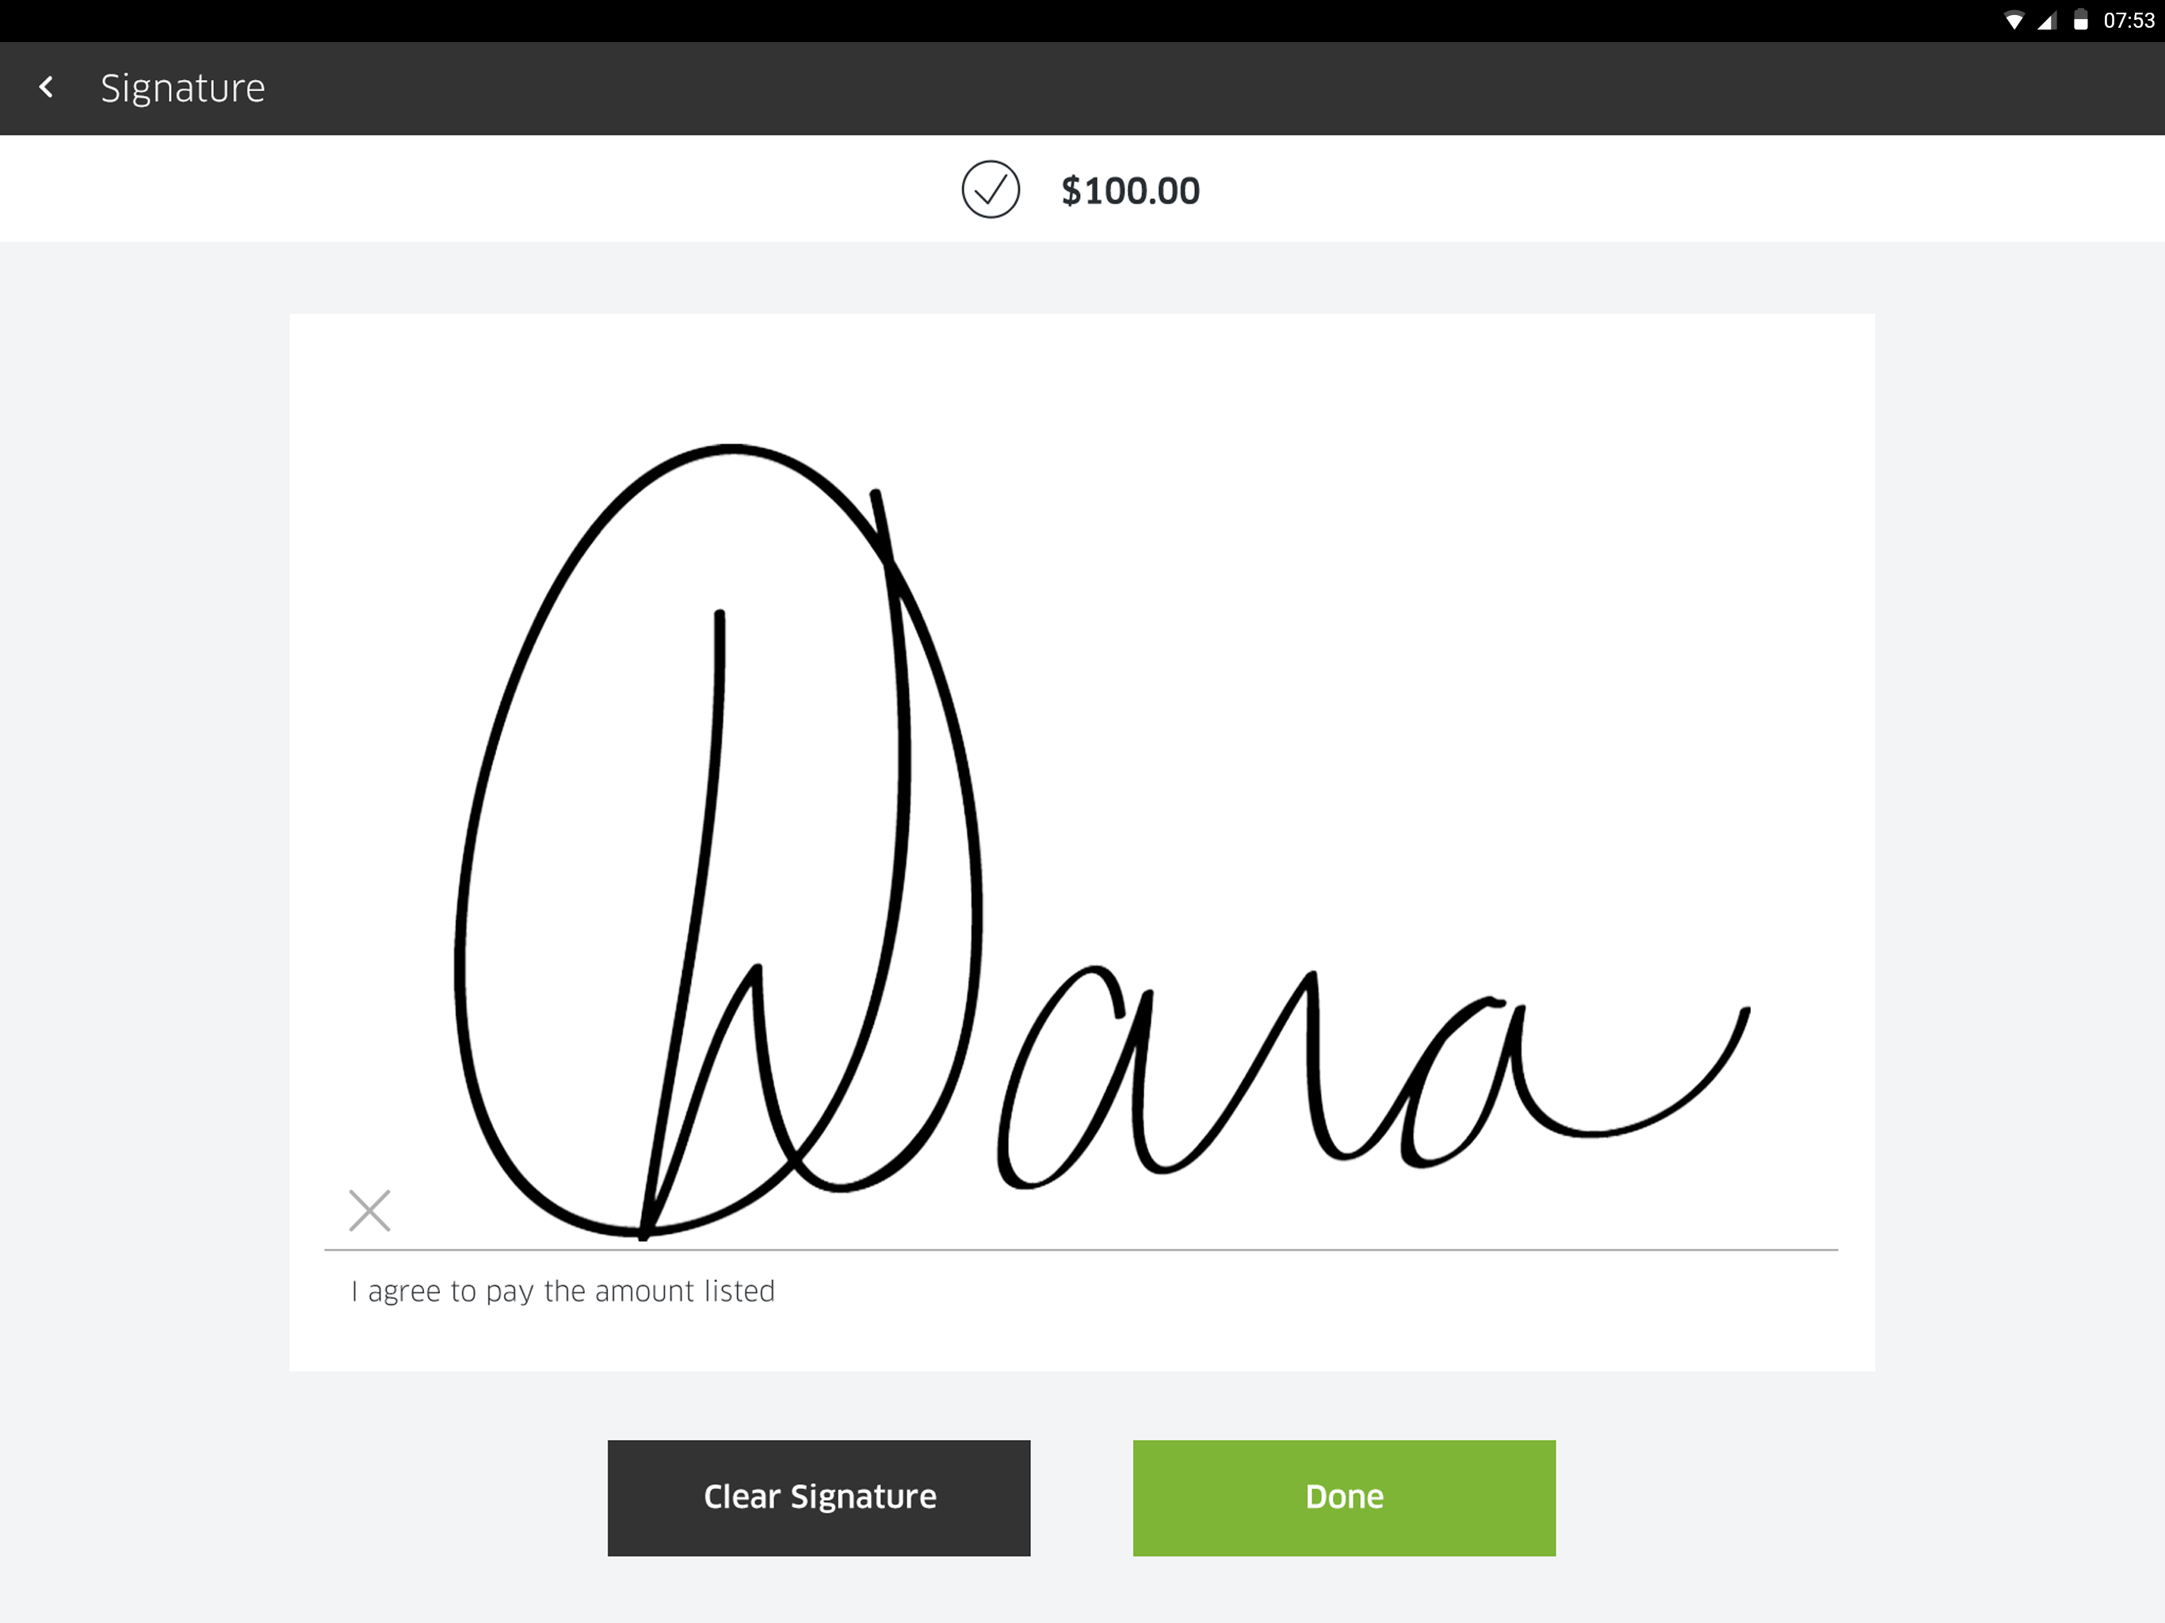Tap the X mark beside signature line

click(370, 1211)
